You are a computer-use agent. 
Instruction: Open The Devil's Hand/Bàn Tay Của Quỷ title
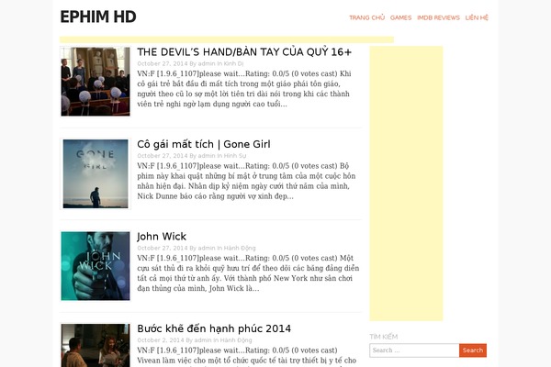point(244,52)
